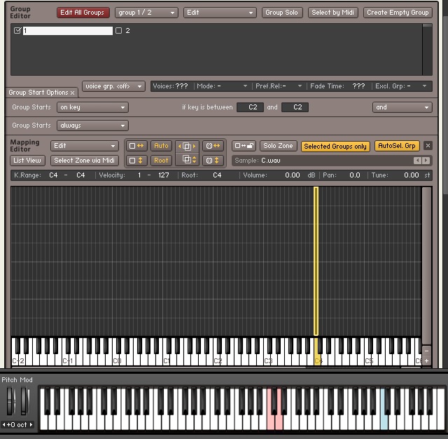Click the Root C4 value
The width and height of the screenshot is (448, 439).
tap(217, 175)
